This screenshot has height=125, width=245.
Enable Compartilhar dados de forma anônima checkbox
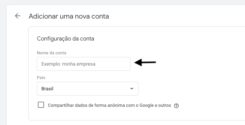[x=41, y=105]
